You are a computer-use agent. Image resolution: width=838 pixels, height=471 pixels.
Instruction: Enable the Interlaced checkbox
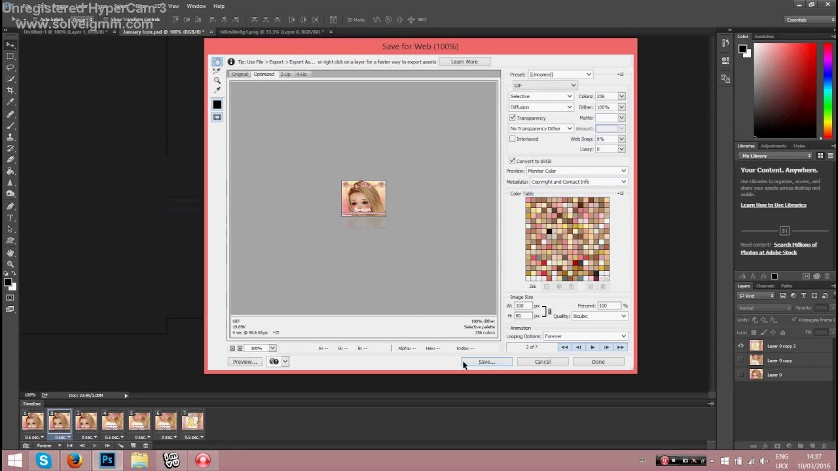click(512, 139)
